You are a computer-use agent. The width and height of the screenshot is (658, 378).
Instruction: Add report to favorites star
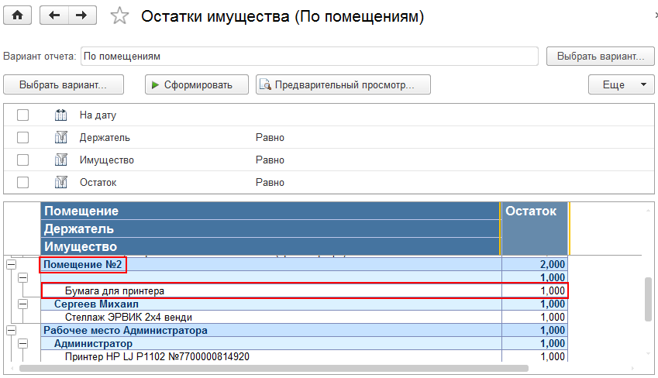pyautogui.click(x=119, y=16)
